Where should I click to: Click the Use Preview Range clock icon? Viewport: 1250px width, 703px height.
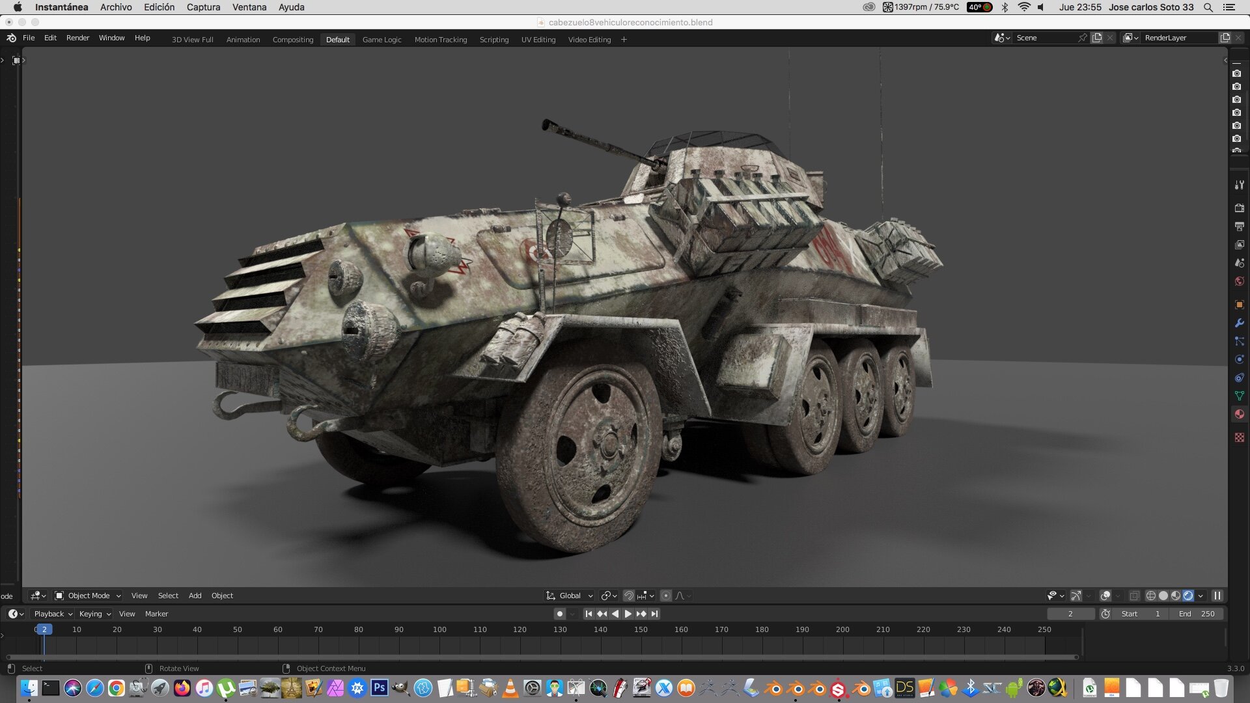pyautogui.click(x=1105, y=614)
